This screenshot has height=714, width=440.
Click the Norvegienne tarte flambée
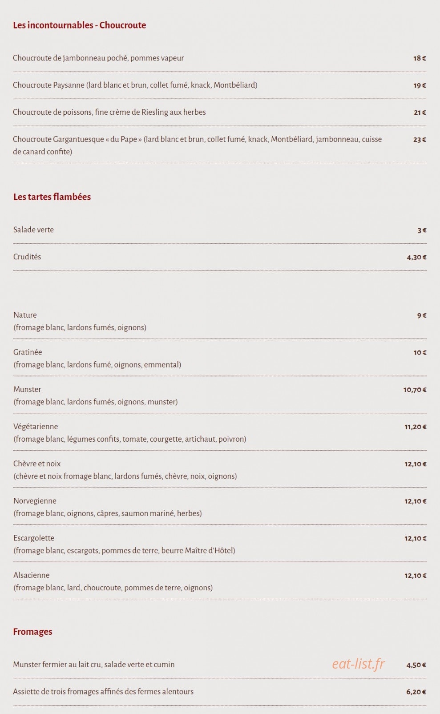(220, 507)
